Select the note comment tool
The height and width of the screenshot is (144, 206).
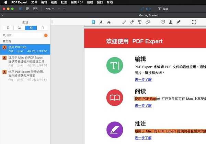pyautogui.click(x=163, y=22)
